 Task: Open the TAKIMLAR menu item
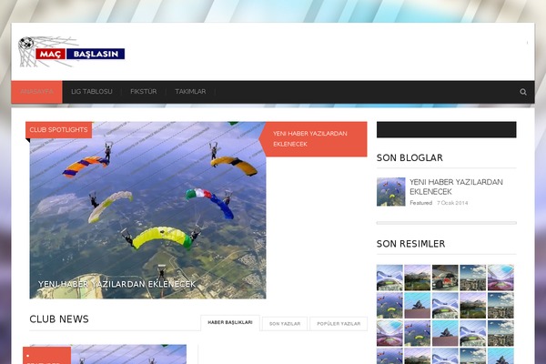190,92
